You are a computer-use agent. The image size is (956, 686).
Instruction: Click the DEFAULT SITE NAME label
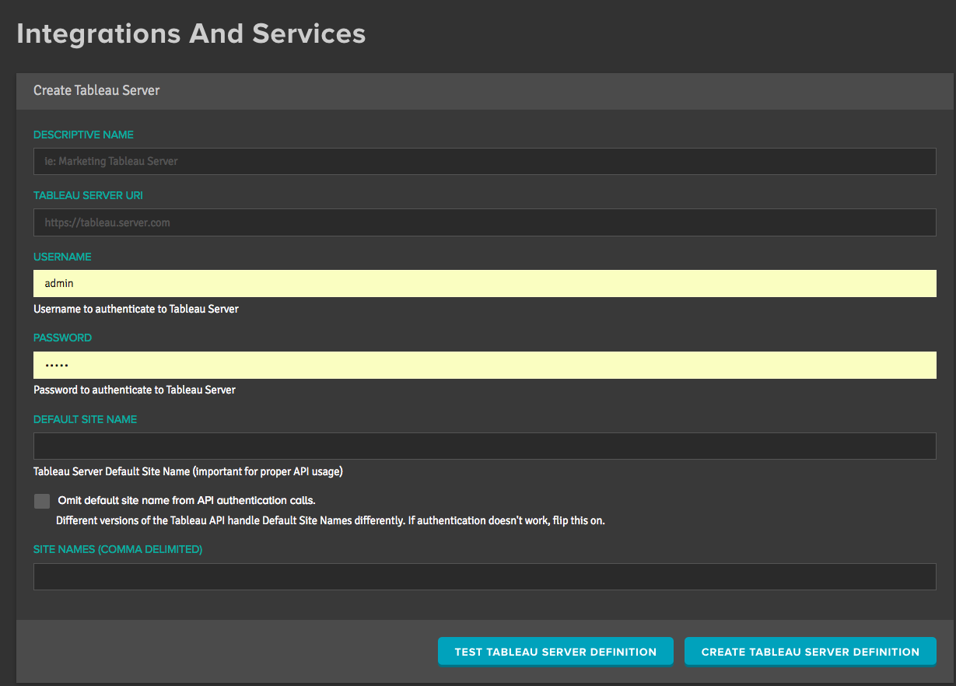point(85,419)
